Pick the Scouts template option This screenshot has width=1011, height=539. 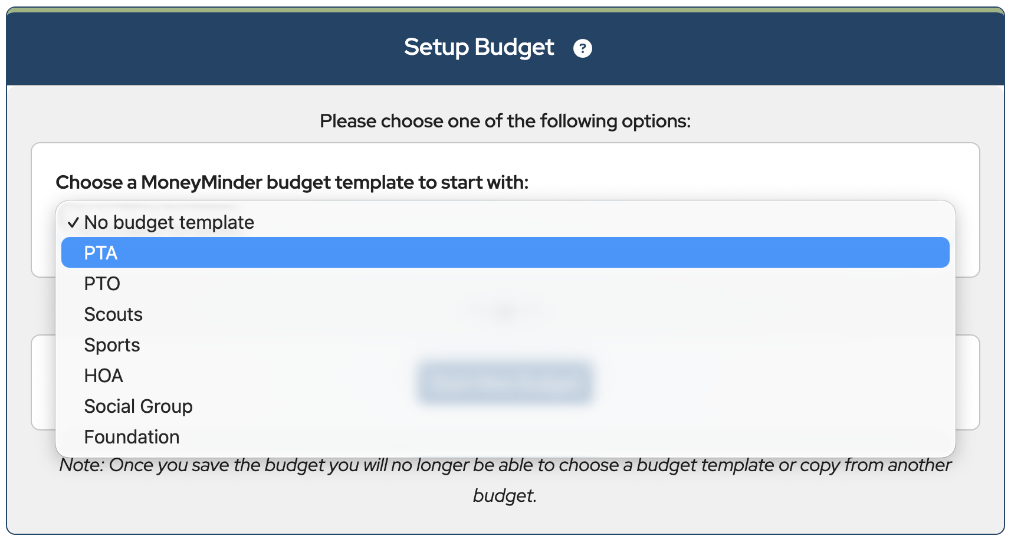pyautogui.click(x=113, y=314)
